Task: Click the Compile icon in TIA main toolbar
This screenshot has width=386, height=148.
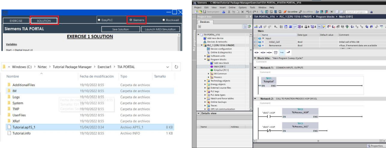Action: point(262,12)
